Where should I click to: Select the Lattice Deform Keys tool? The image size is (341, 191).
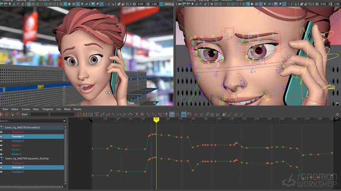tap(7, 114)
